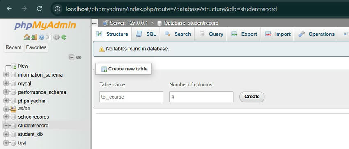Expand the test database node
349x149 pixels.
click(6, 143)
